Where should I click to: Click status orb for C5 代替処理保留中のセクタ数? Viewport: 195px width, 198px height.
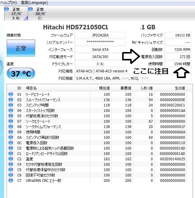(11, 170)
